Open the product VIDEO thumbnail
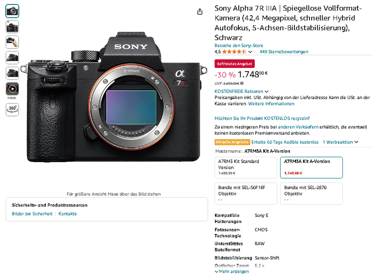 click(12, 88)
